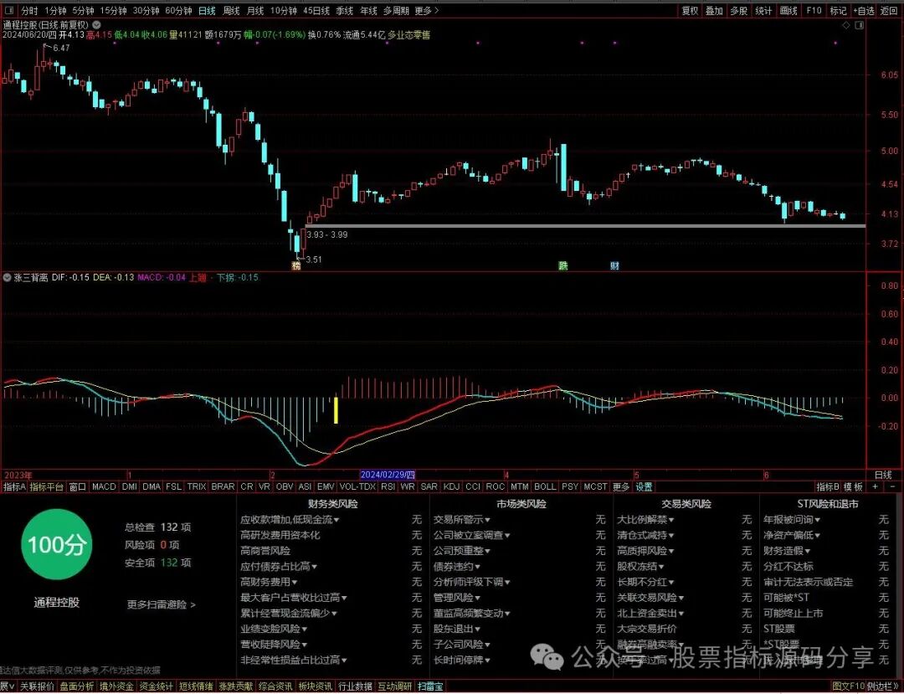This screenshot has height=694, width=904.
Task: Expand 交易所警示 risk item
Action: [x=462, y=519]
